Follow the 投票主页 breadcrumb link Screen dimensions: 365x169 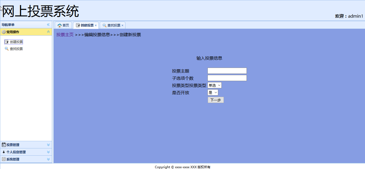point(65,35)
